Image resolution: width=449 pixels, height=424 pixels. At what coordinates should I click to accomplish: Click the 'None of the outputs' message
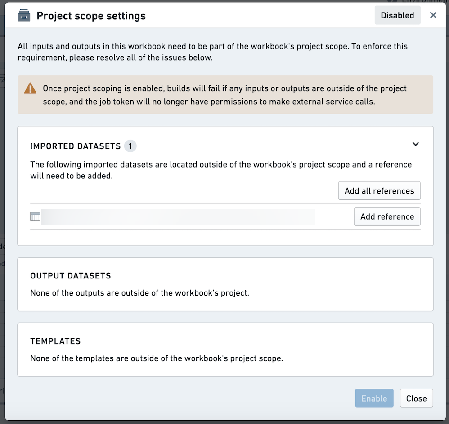point(140,293)
